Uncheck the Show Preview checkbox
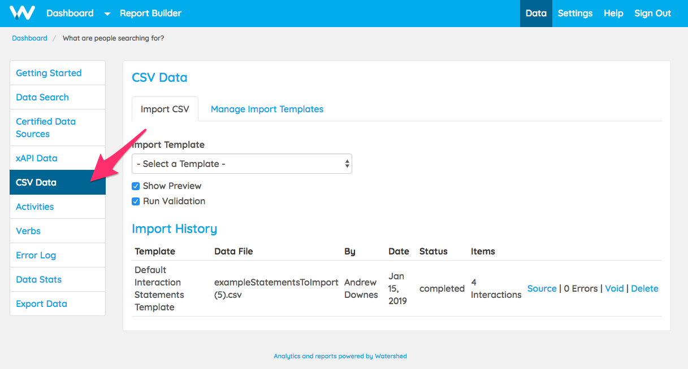The image size is (688, 369). pos(136,186)
